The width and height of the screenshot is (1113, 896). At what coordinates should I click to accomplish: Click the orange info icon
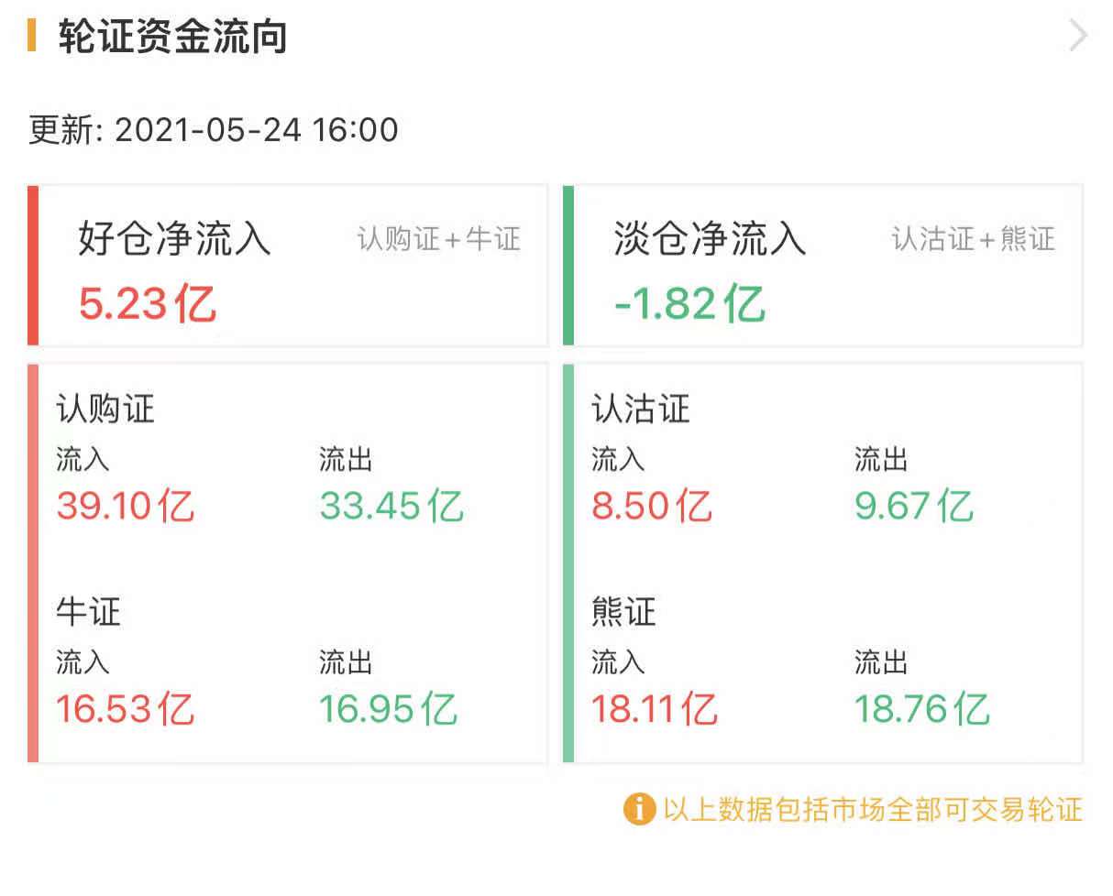(639, 809)
